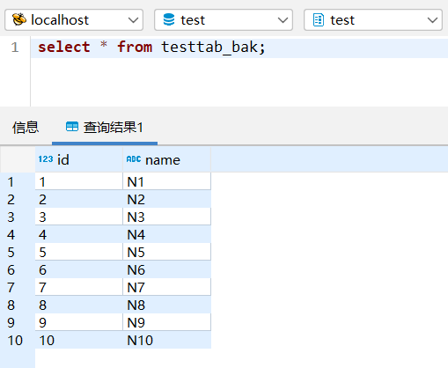Select the id cell with value 3
This screenshot has height=368, width=448.
[x=79, y=217]
